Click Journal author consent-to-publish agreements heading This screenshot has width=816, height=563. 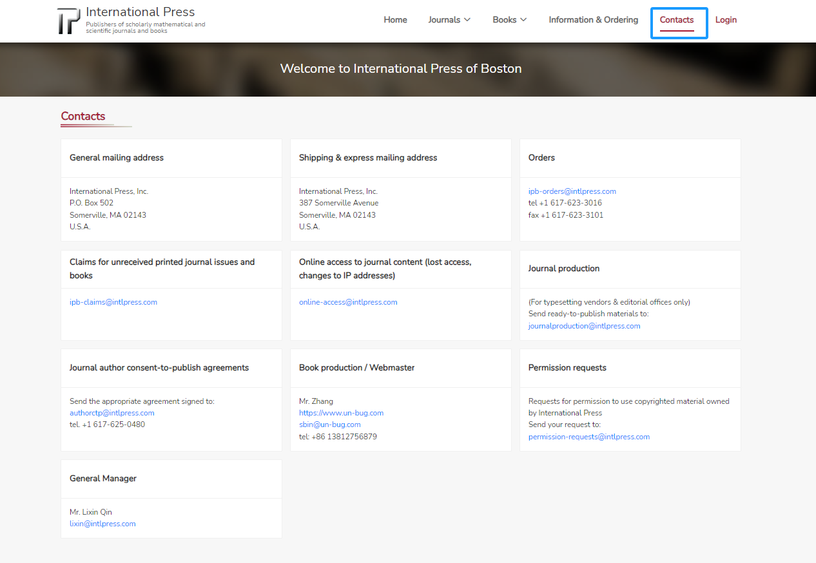coord(159,368)
